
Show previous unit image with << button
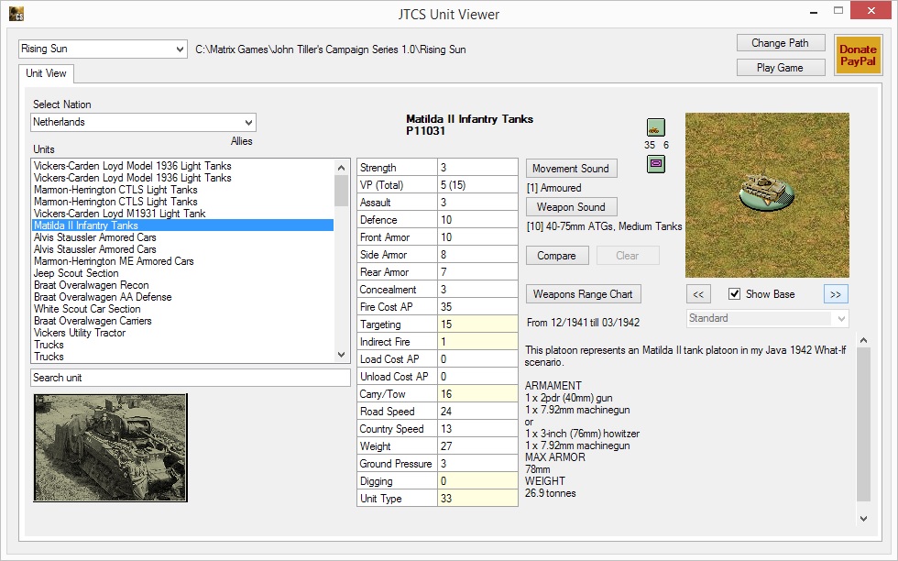[698, 294]
